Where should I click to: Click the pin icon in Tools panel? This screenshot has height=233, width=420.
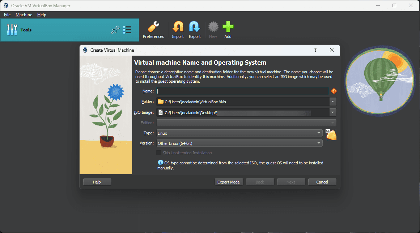(115, 30)
